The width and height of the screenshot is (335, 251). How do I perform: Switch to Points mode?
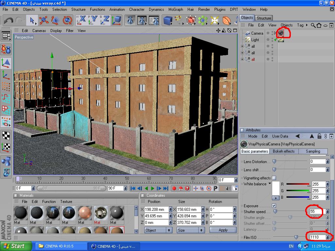click(x=6, y=86)
